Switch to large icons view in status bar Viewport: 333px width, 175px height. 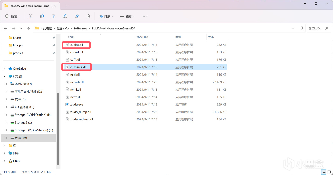329,172
